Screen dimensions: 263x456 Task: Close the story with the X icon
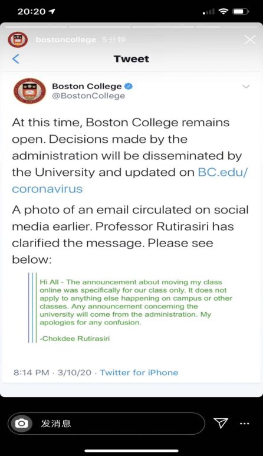[x=250, y=40]
